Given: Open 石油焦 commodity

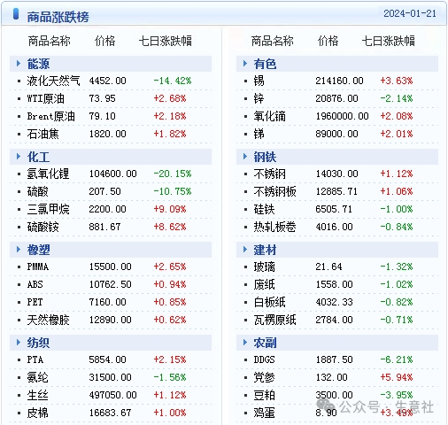Looking at the screenshot, I should point(42,134).
